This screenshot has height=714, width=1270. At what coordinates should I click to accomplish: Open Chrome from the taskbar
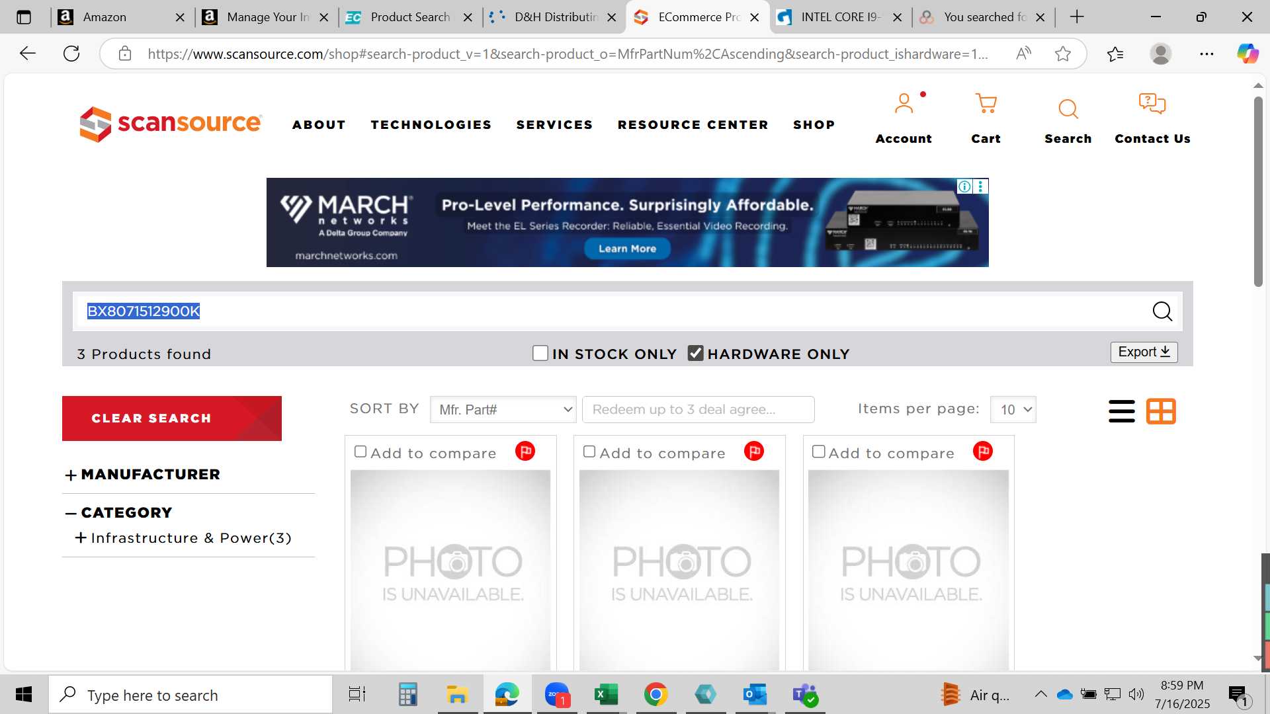(x=656, y=694)
